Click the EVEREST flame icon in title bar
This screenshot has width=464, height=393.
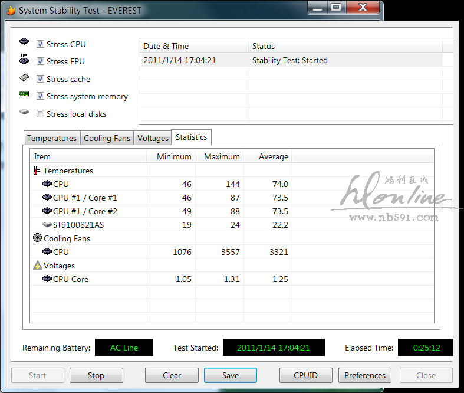click(x=11, y=10)
